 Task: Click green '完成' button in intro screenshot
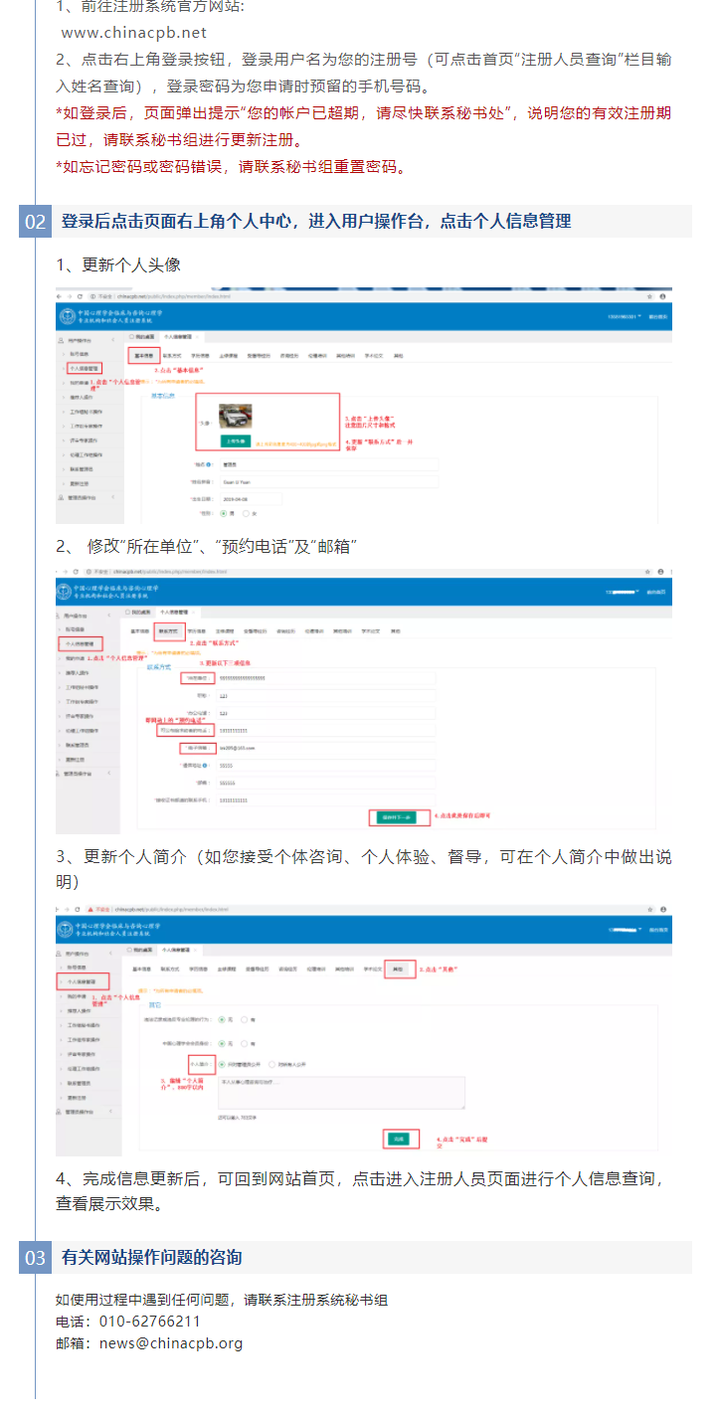tap(399, 1139)
